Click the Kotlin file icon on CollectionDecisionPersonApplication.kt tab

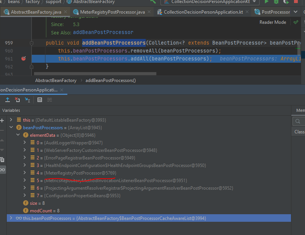(x=160, y=12)
